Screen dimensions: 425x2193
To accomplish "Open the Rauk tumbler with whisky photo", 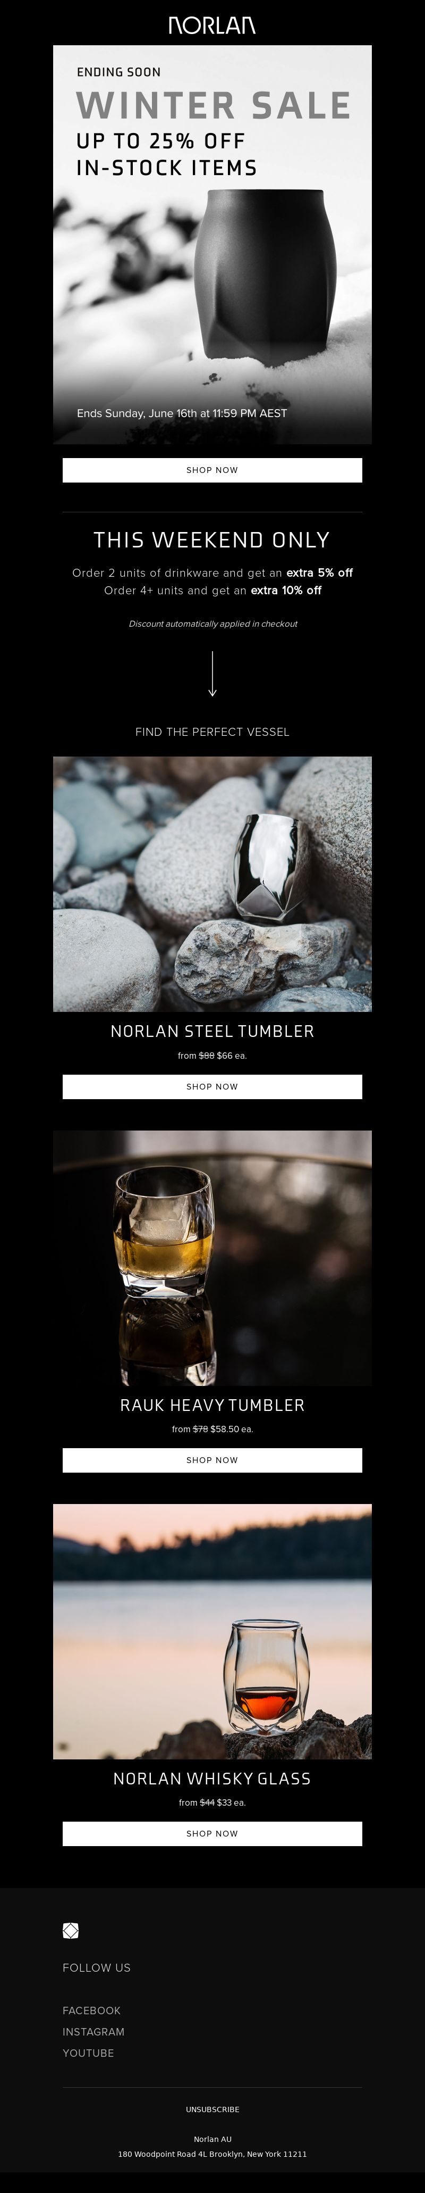I will 212,1257.
